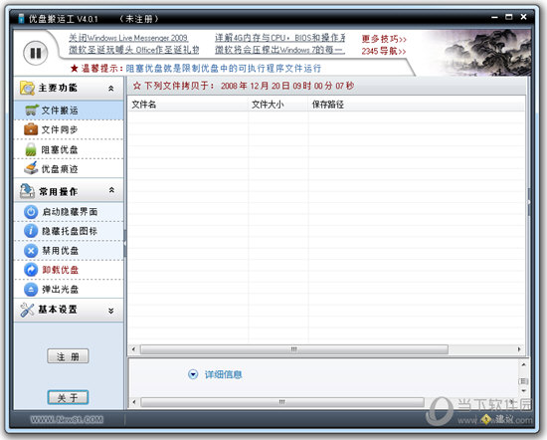Open the 文件同步 briefcase icon
Image resolution: width=547 pixels, height=440 pixels.
click(31, 129)
